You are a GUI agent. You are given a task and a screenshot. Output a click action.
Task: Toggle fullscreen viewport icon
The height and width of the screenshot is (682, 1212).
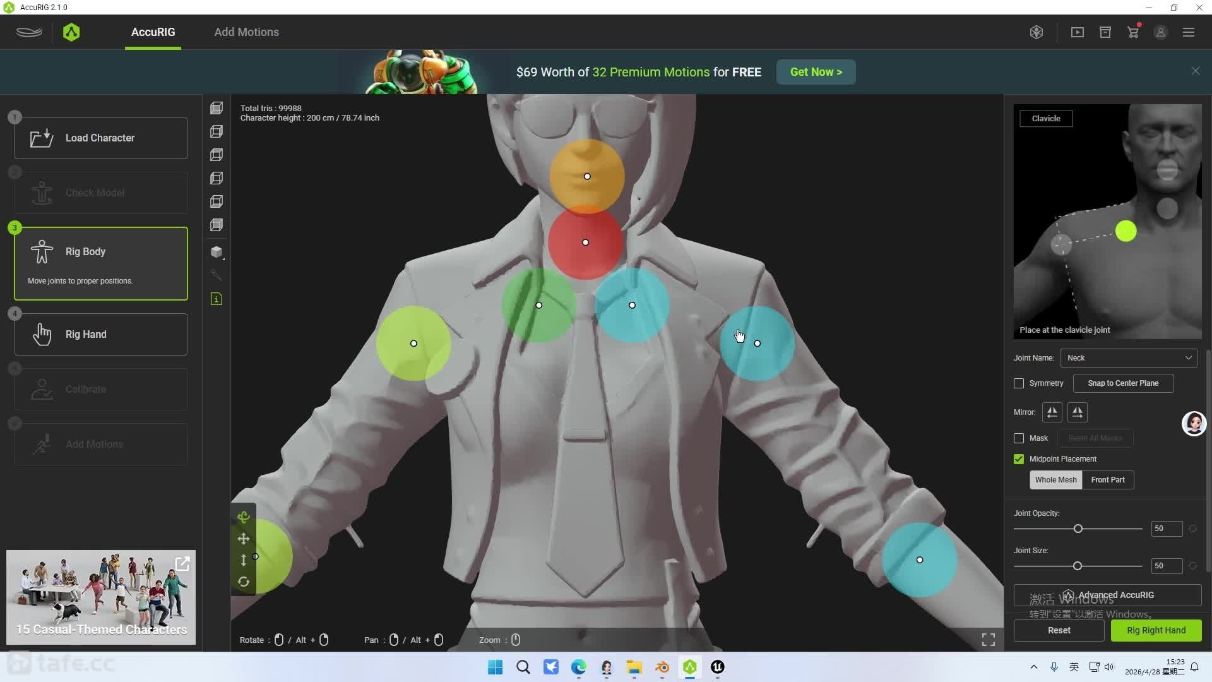989,640
